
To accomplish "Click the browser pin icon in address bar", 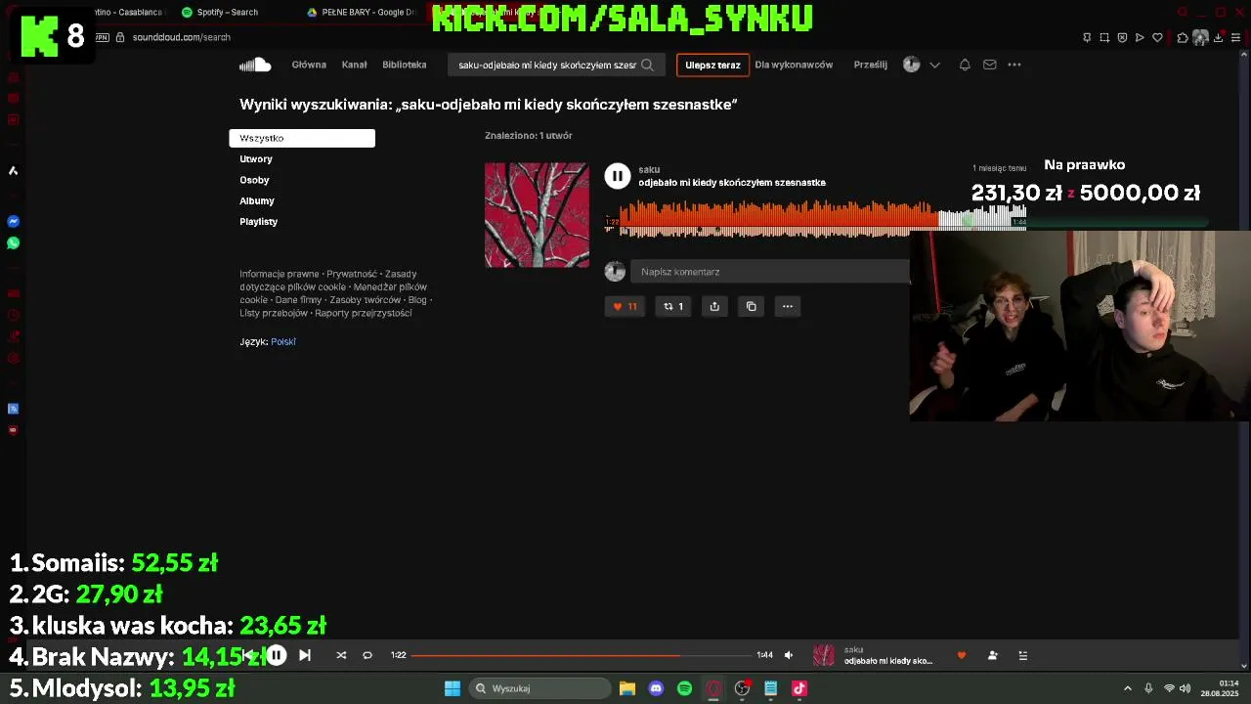I will click(1087, 37).
